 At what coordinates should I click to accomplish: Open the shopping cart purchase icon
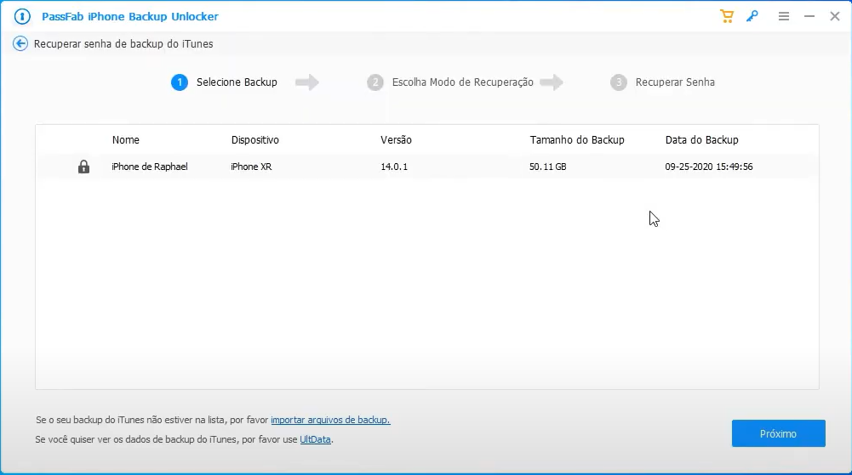[x=727, y=16]
